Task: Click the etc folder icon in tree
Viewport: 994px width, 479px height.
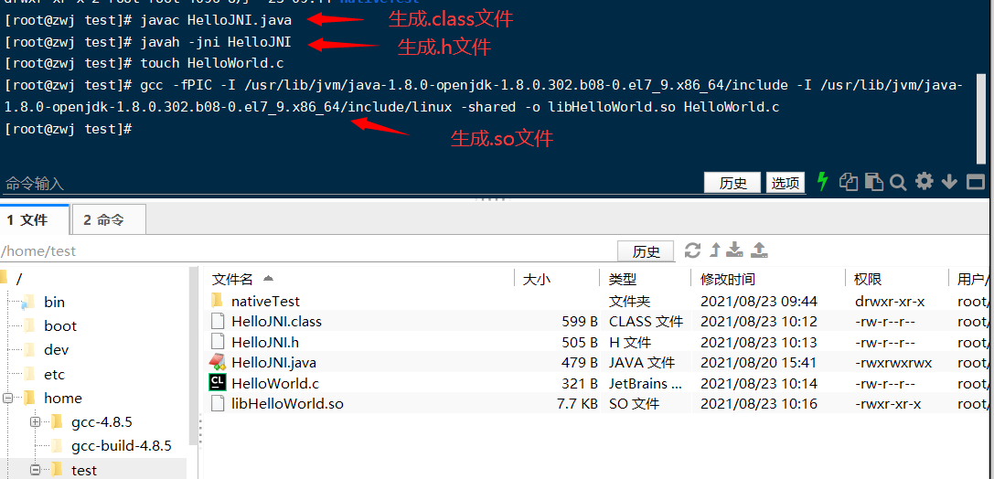Action: [28, 374]
